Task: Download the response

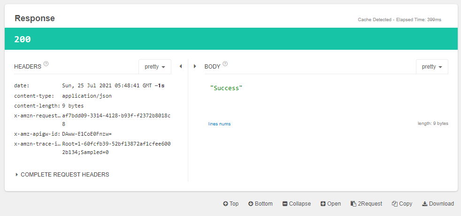Action: tap(438, 204)
